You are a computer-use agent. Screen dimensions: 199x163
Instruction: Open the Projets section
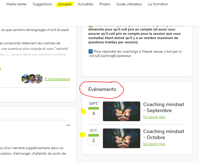coord(105,4)
